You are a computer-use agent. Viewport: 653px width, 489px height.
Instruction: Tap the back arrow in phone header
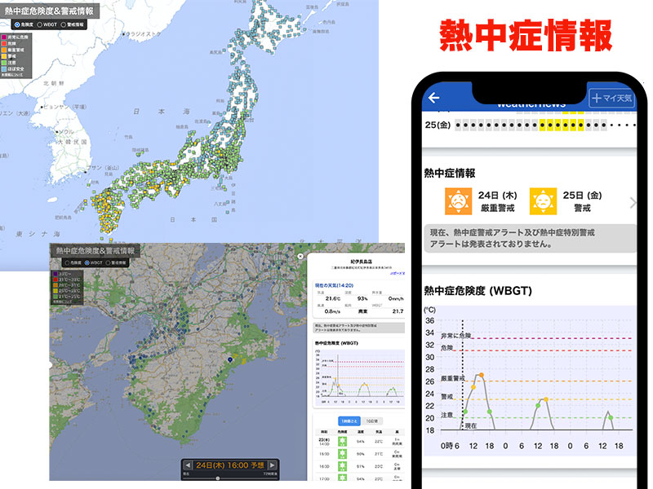point(434,98)
